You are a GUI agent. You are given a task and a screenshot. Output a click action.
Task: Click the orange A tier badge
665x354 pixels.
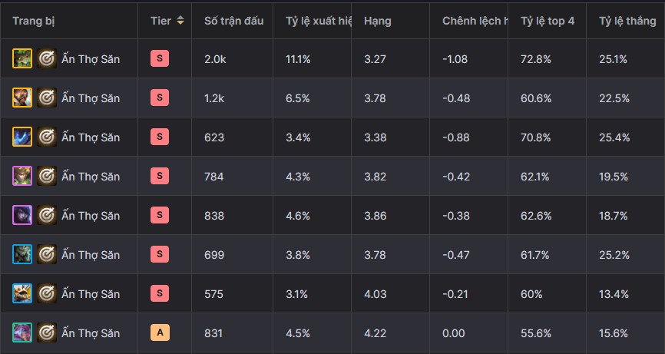(160, 332)
